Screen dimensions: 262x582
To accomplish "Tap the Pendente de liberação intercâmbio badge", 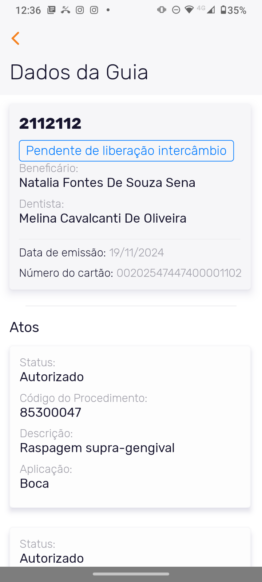I will point(126,151).
